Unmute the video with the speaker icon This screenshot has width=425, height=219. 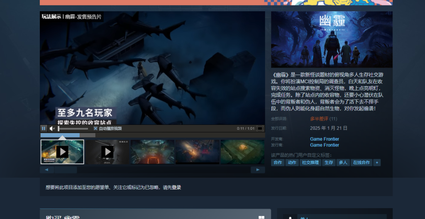click(52, 129)
